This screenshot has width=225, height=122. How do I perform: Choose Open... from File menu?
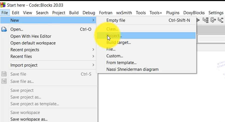[48, 29]
